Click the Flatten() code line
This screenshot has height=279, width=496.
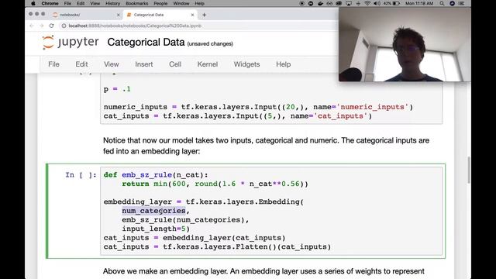(217, 246)
